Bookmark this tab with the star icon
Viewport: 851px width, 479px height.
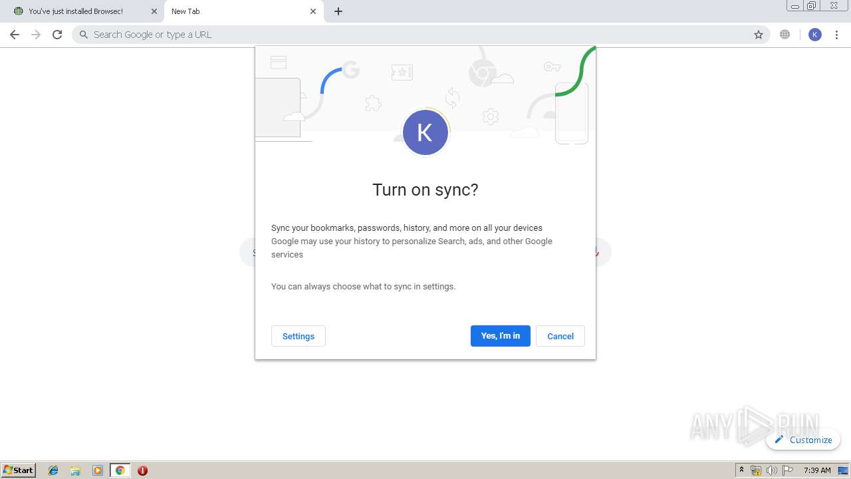click(759, 35)
